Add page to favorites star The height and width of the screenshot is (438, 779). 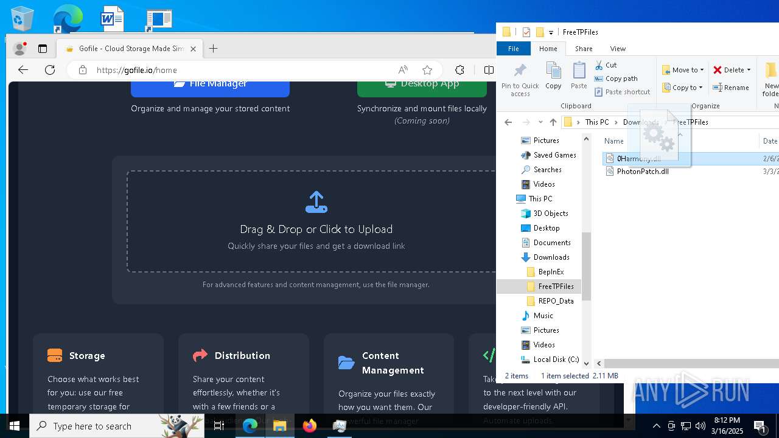point(427,70)
